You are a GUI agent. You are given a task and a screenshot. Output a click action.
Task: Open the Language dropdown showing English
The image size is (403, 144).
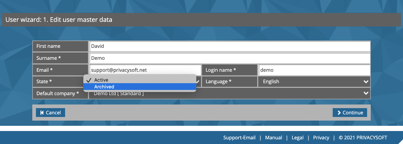(314, 82)
